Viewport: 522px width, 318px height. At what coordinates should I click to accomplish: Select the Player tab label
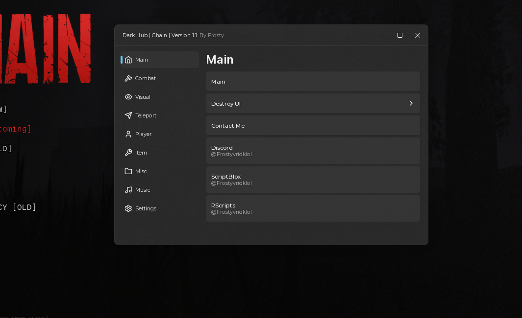pos(144,134)
